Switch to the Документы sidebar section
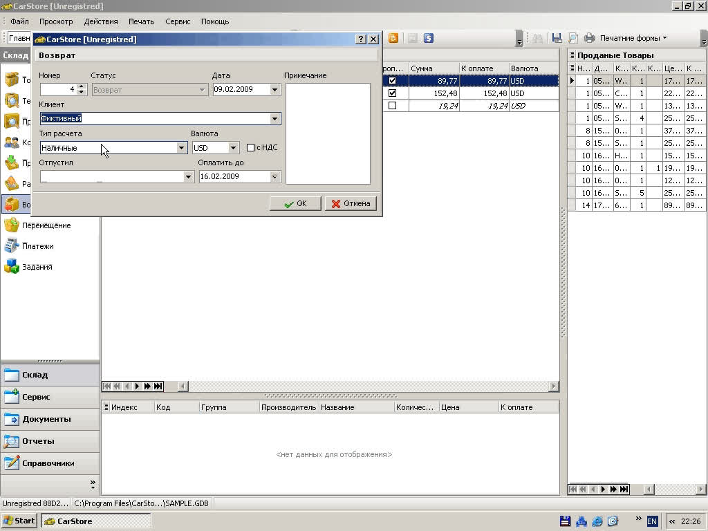708x531 pixels. click(50, 419)
